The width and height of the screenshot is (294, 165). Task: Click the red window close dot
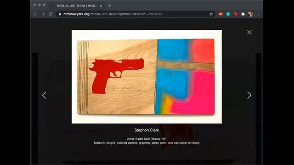35,5
